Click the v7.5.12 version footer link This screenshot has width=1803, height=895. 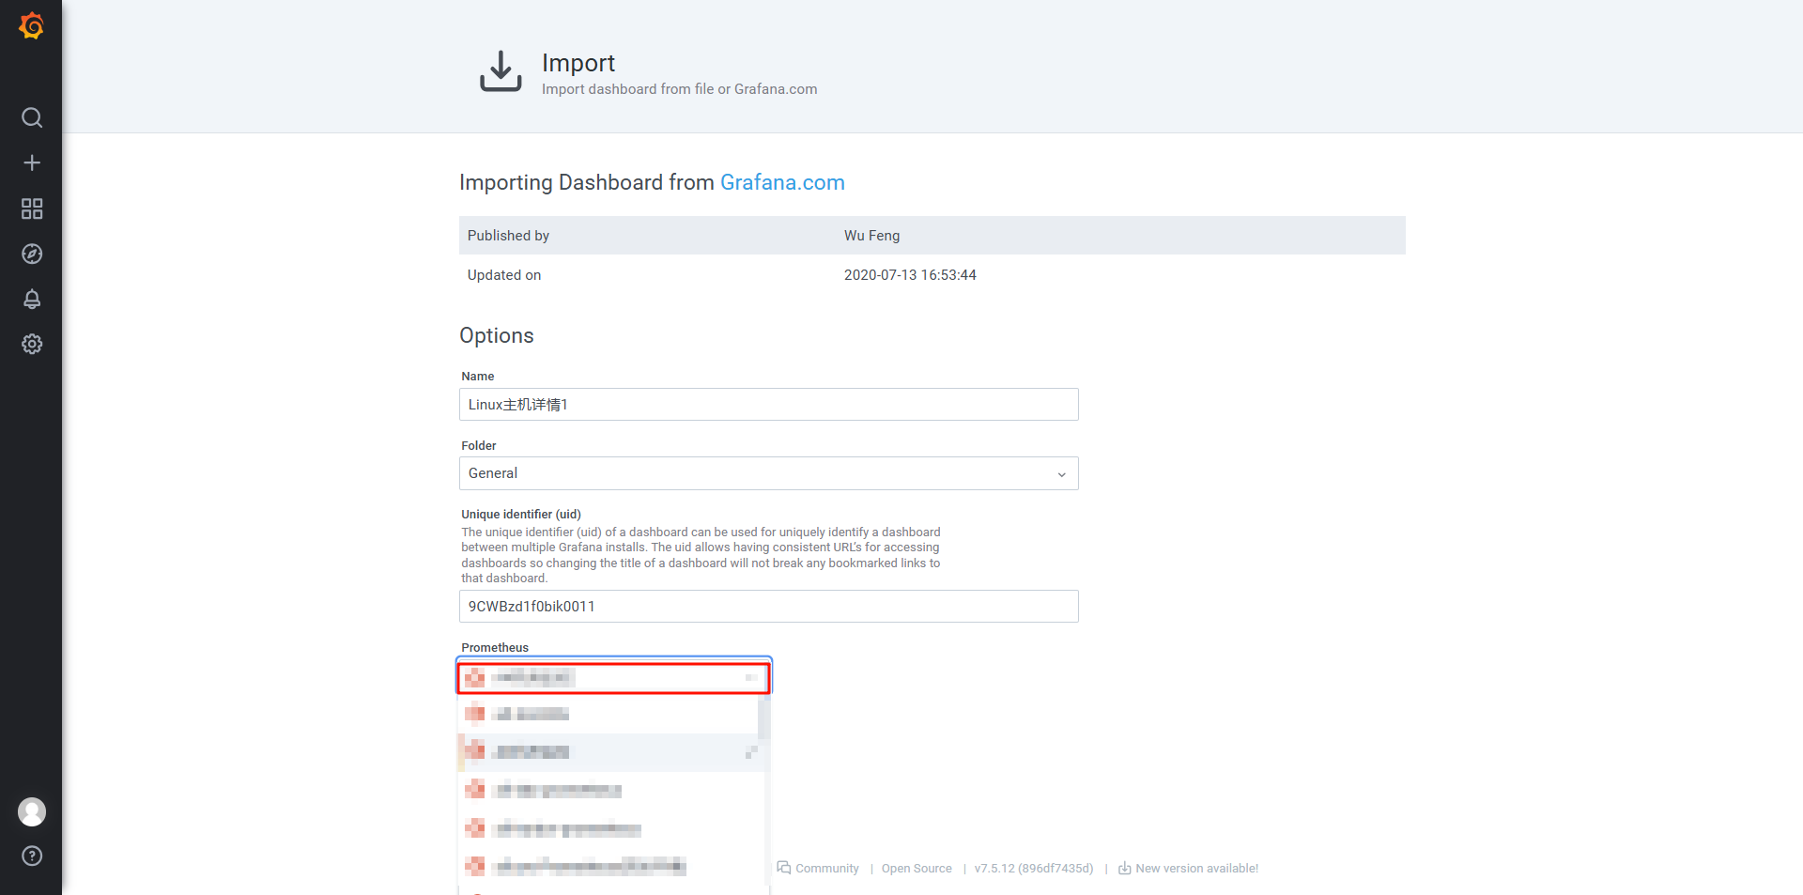1034,869
